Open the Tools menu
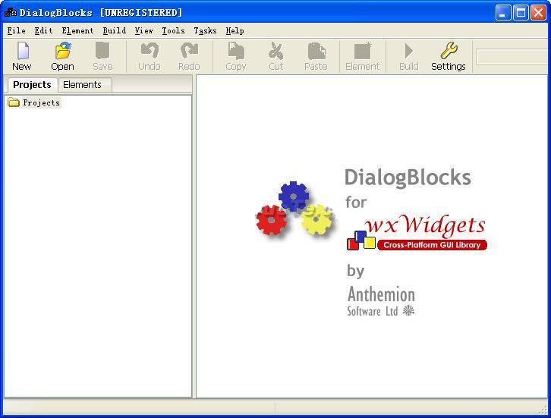This screenshot has width=551, height=418. [173, 30]
